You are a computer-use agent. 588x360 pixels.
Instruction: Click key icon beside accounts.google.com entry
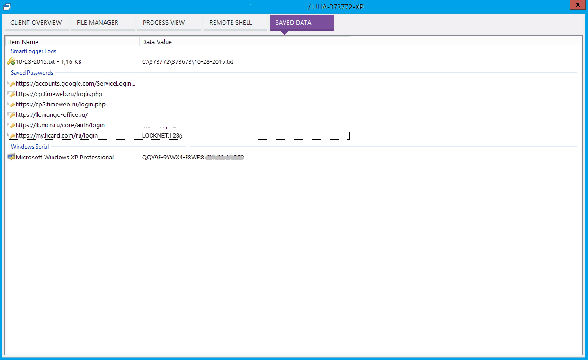(x=11, y=84)
